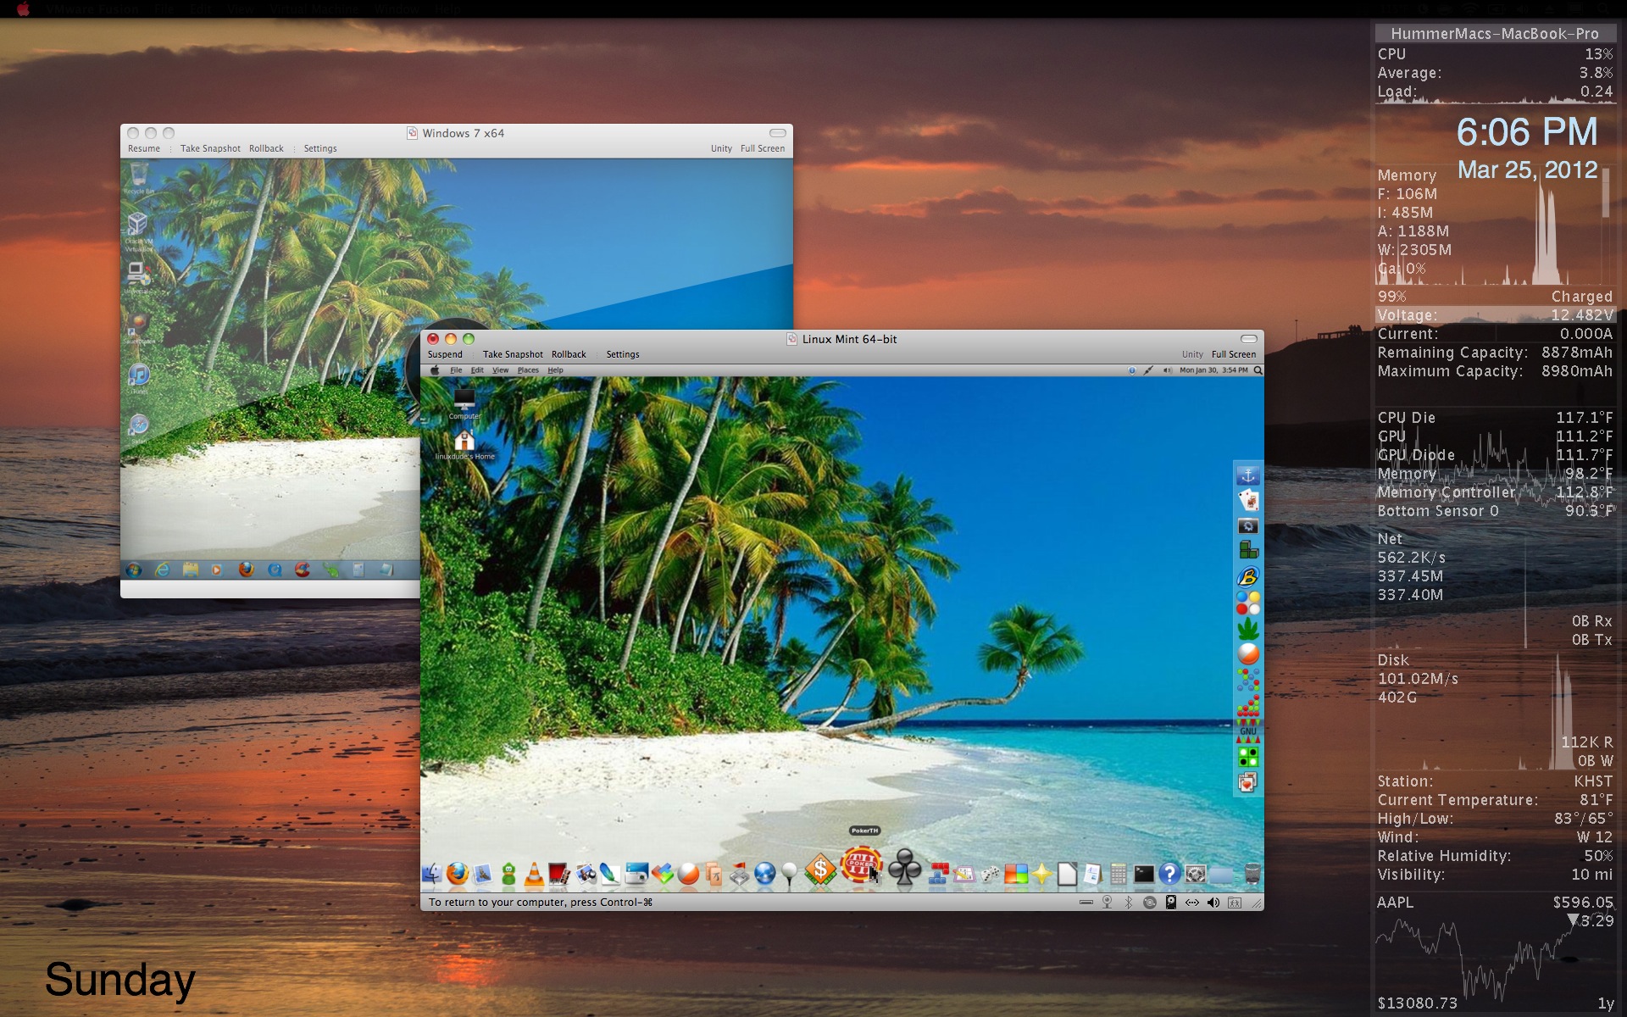
Task: Launch VLC cone icon in dock
Action: click(x=534, y=874)
